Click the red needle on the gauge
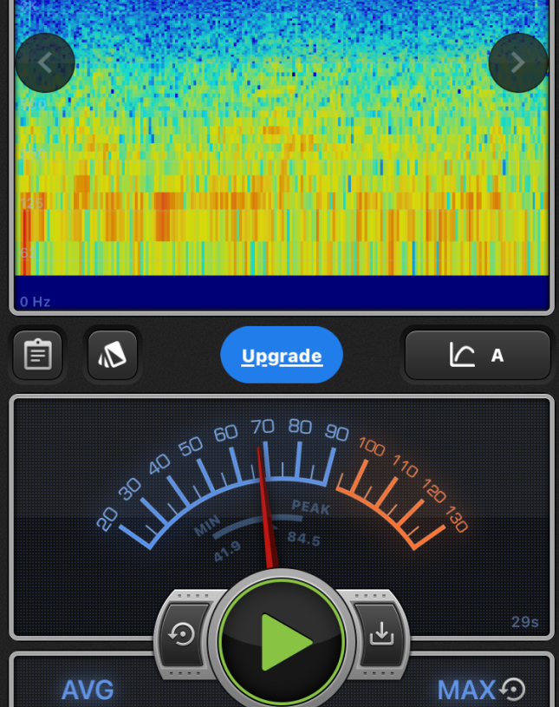The image size is (559, 707). 265,512
